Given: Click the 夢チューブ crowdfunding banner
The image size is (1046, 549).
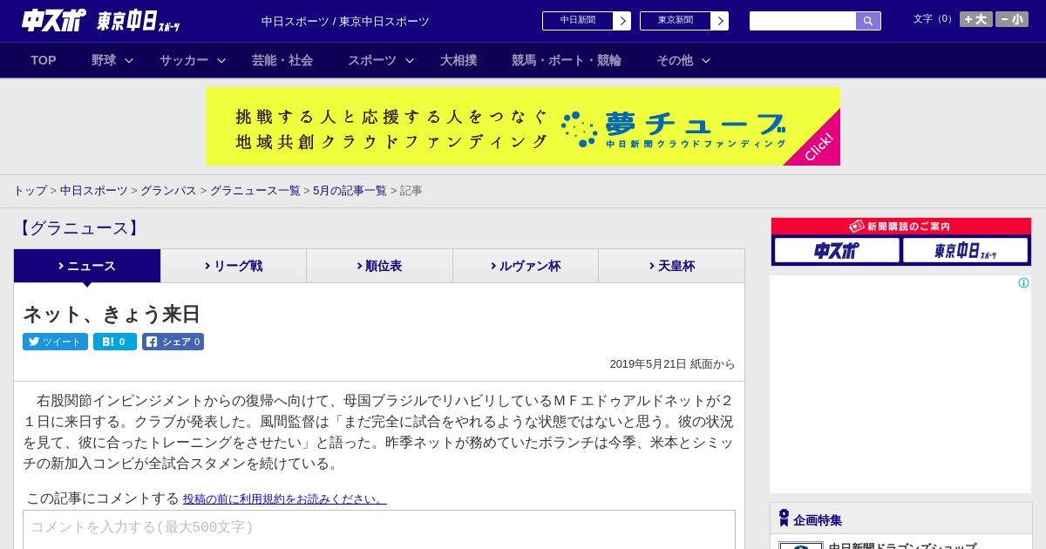Looking at the screenshot, I should click(523, 126).
